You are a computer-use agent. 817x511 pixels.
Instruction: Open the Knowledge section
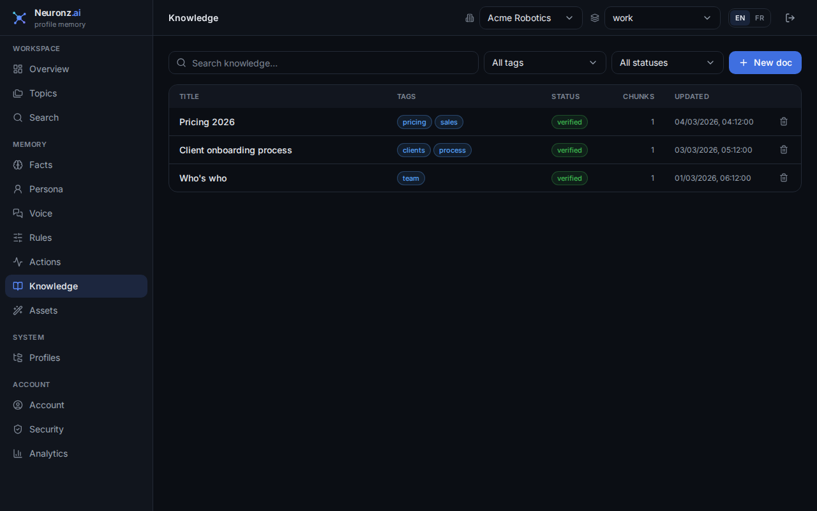pos(76,286)
